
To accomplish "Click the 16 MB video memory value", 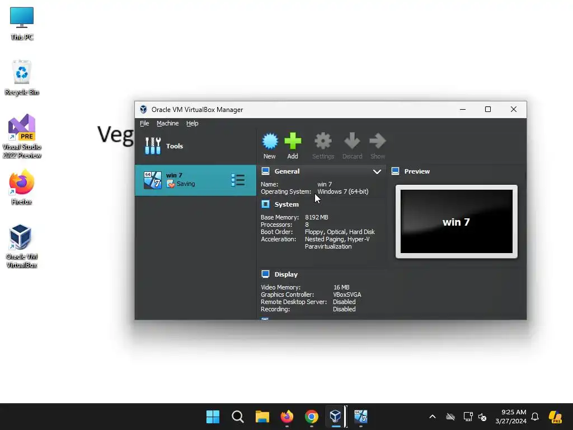I will (x=341, y=287).
